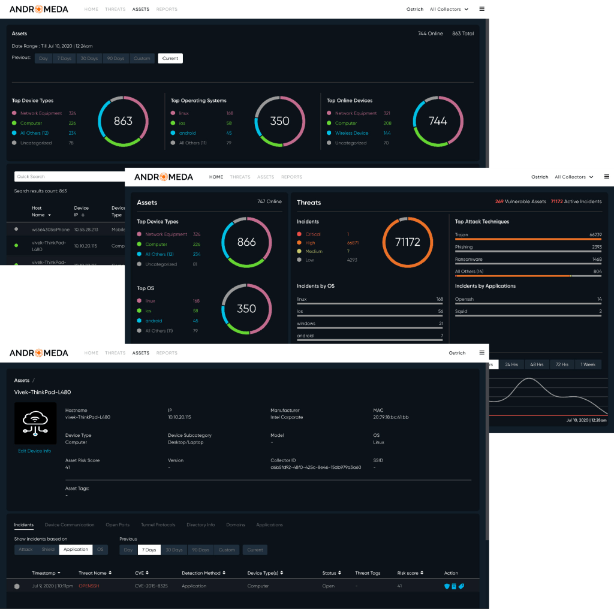
Task: Click the Edit Device Info link
Action: [x=35, y=451]
